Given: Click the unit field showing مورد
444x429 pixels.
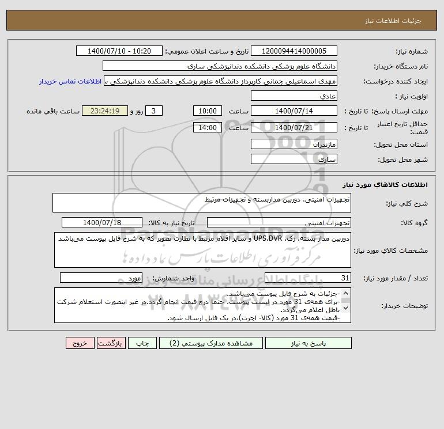Looking at the screenshot, I should click(101, 278).
